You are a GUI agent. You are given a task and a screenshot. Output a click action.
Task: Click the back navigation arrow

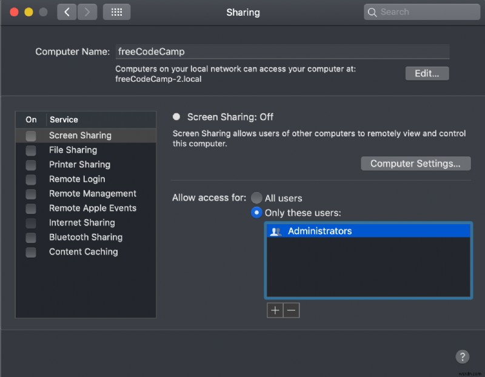coord(67,12)
